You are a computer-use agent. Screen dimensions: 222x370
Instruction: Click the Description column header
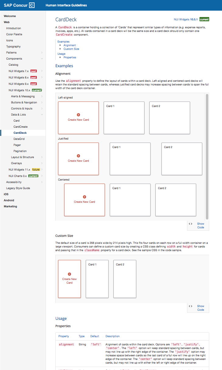click(113, 336)
